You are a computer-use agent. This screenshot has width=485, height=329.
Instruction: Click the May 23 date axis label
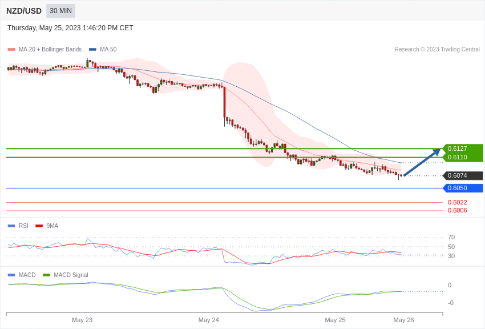82,320
